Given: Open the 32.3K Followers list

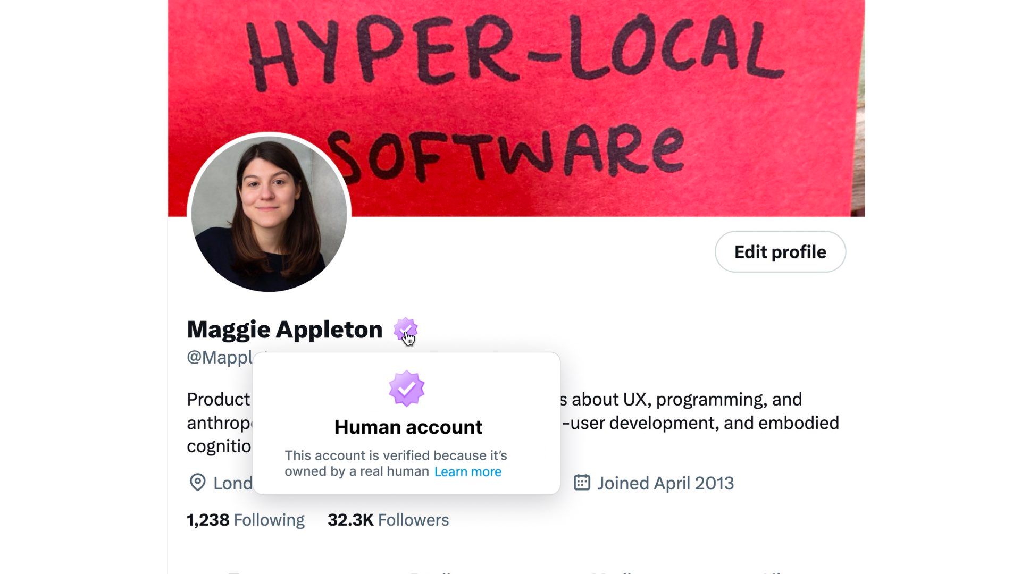Looking at the screenshot, I should pos(388,520).
